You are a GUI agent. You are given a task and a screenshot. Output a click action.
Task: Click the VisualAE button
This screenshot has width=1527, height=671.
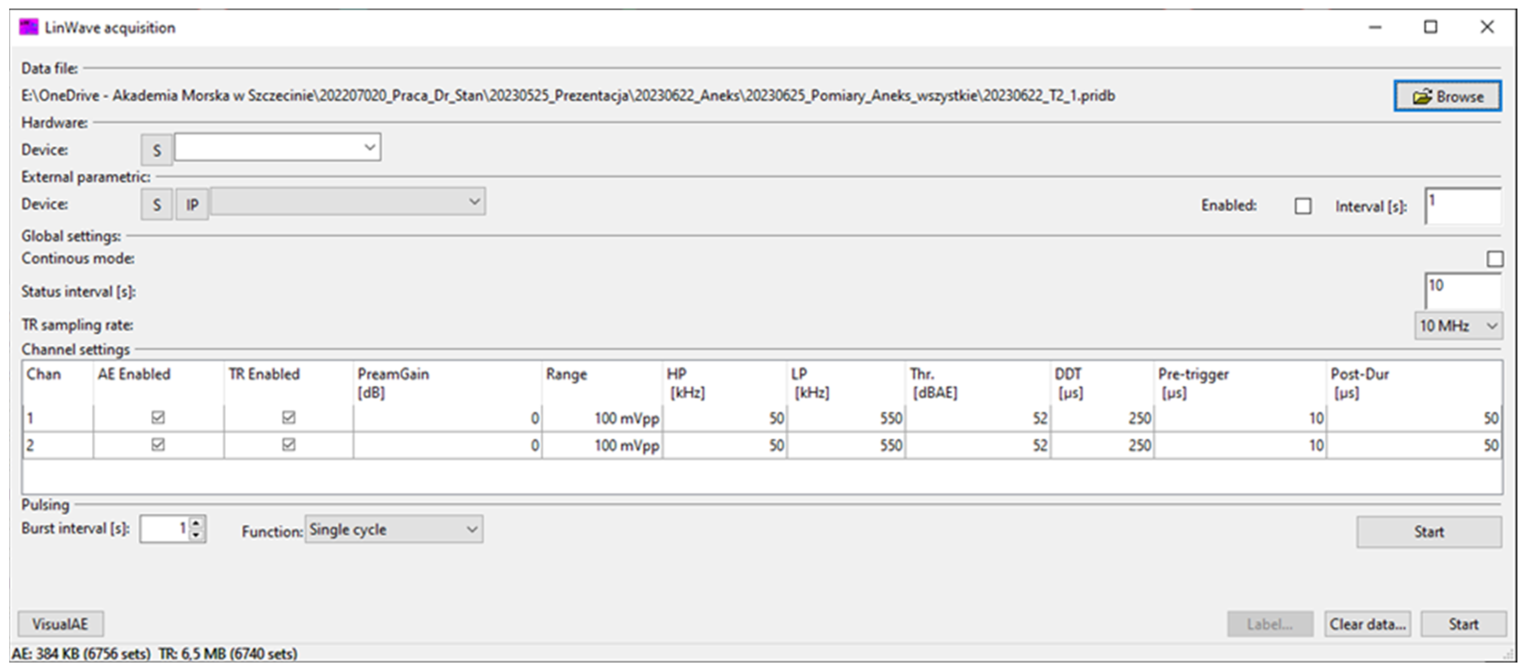pos(61,624)
